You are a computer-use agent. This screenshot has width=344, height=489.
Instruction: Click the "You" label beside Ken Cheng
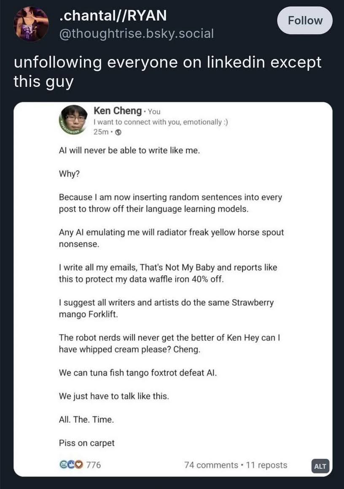[154, 112]
